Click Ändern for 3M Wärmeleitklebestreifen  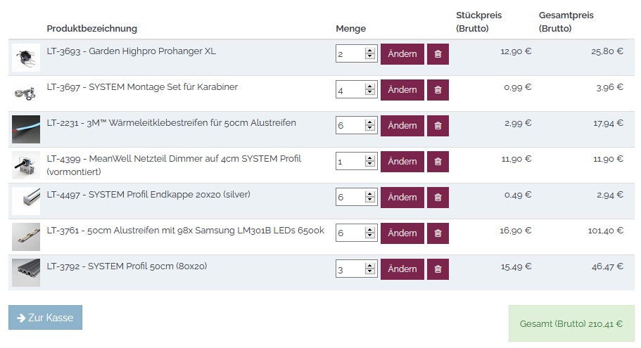[x=402, y=126]
